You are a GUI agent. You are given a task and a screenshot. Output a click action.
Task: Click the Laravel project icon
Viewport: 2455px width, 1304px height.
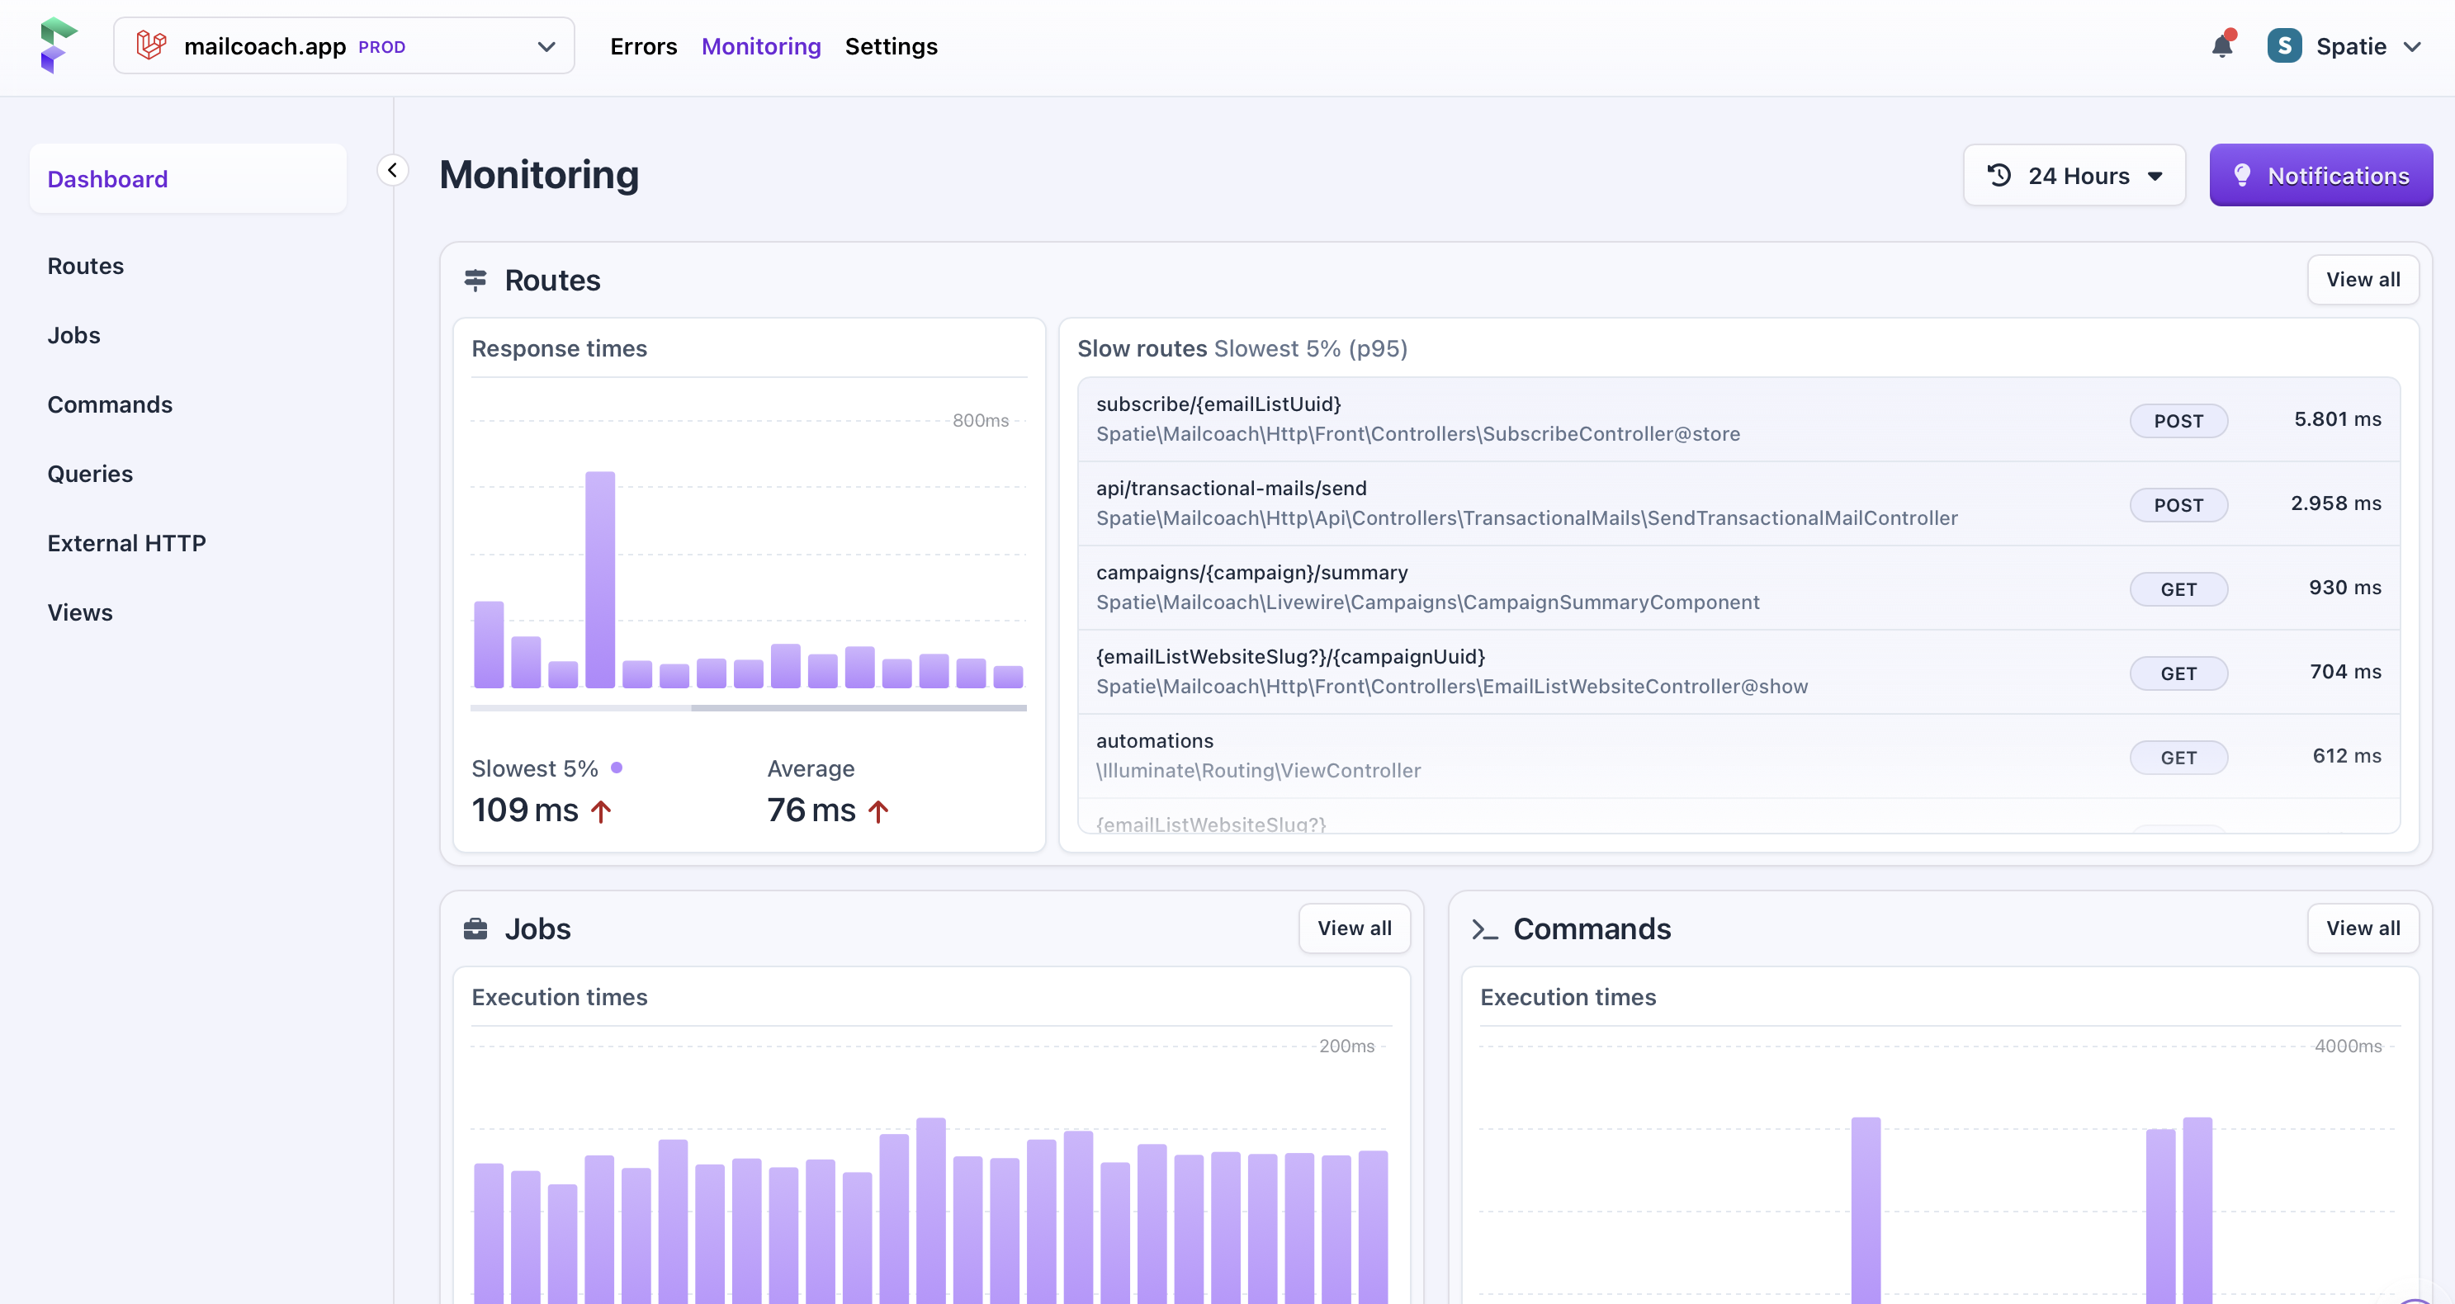tap(150, 45)
